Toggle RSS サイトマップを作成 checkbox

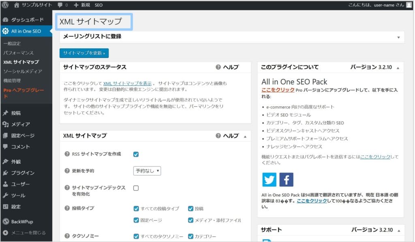(136, 154)
